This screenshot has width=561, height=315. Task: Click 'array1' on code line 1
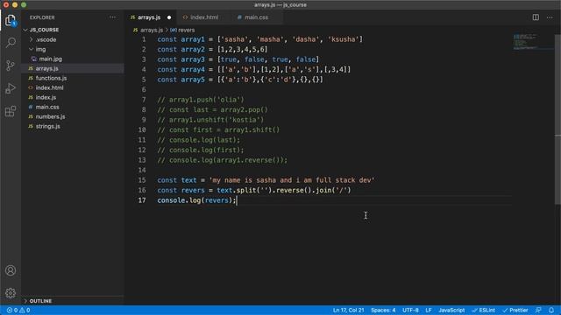(193, 39)
